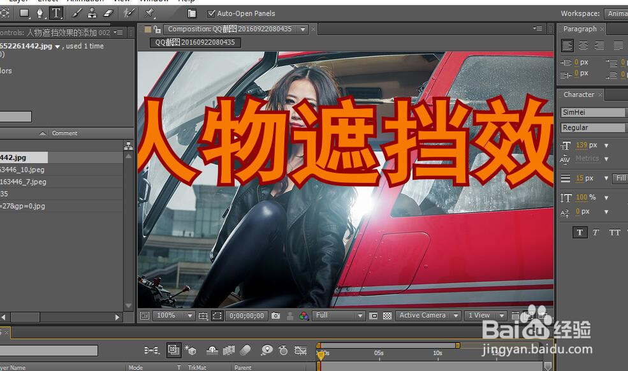The image size is (628, 371).
Task: Open the Workspace selector dropdown
Action: tap(617, 13)
